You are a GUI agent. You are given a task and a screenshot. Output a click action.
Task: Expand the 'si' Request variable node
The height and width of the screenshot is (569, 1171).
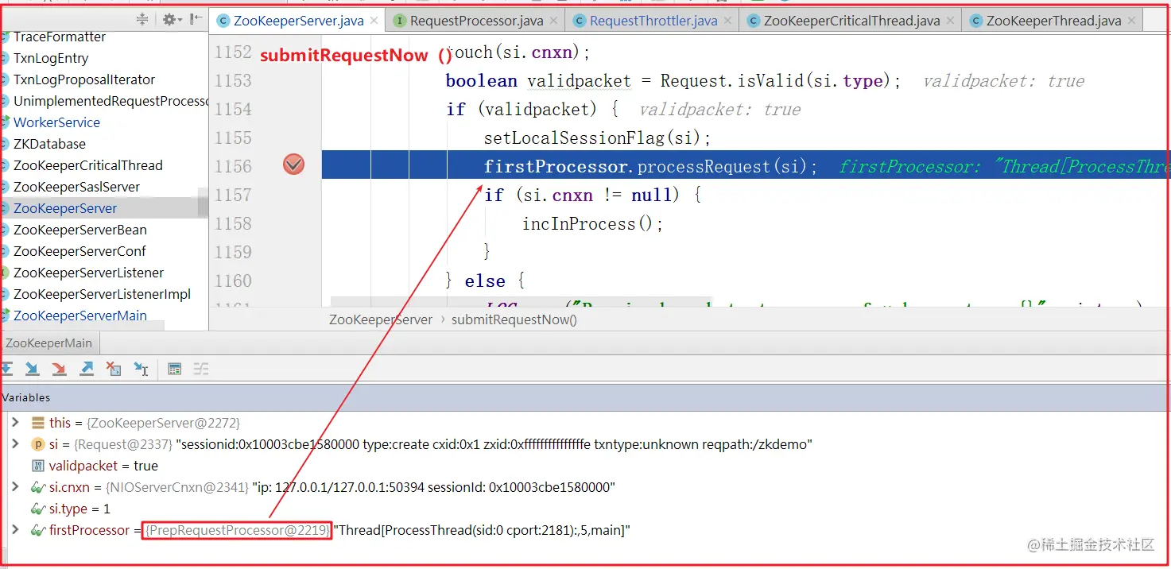click(14, 444)
